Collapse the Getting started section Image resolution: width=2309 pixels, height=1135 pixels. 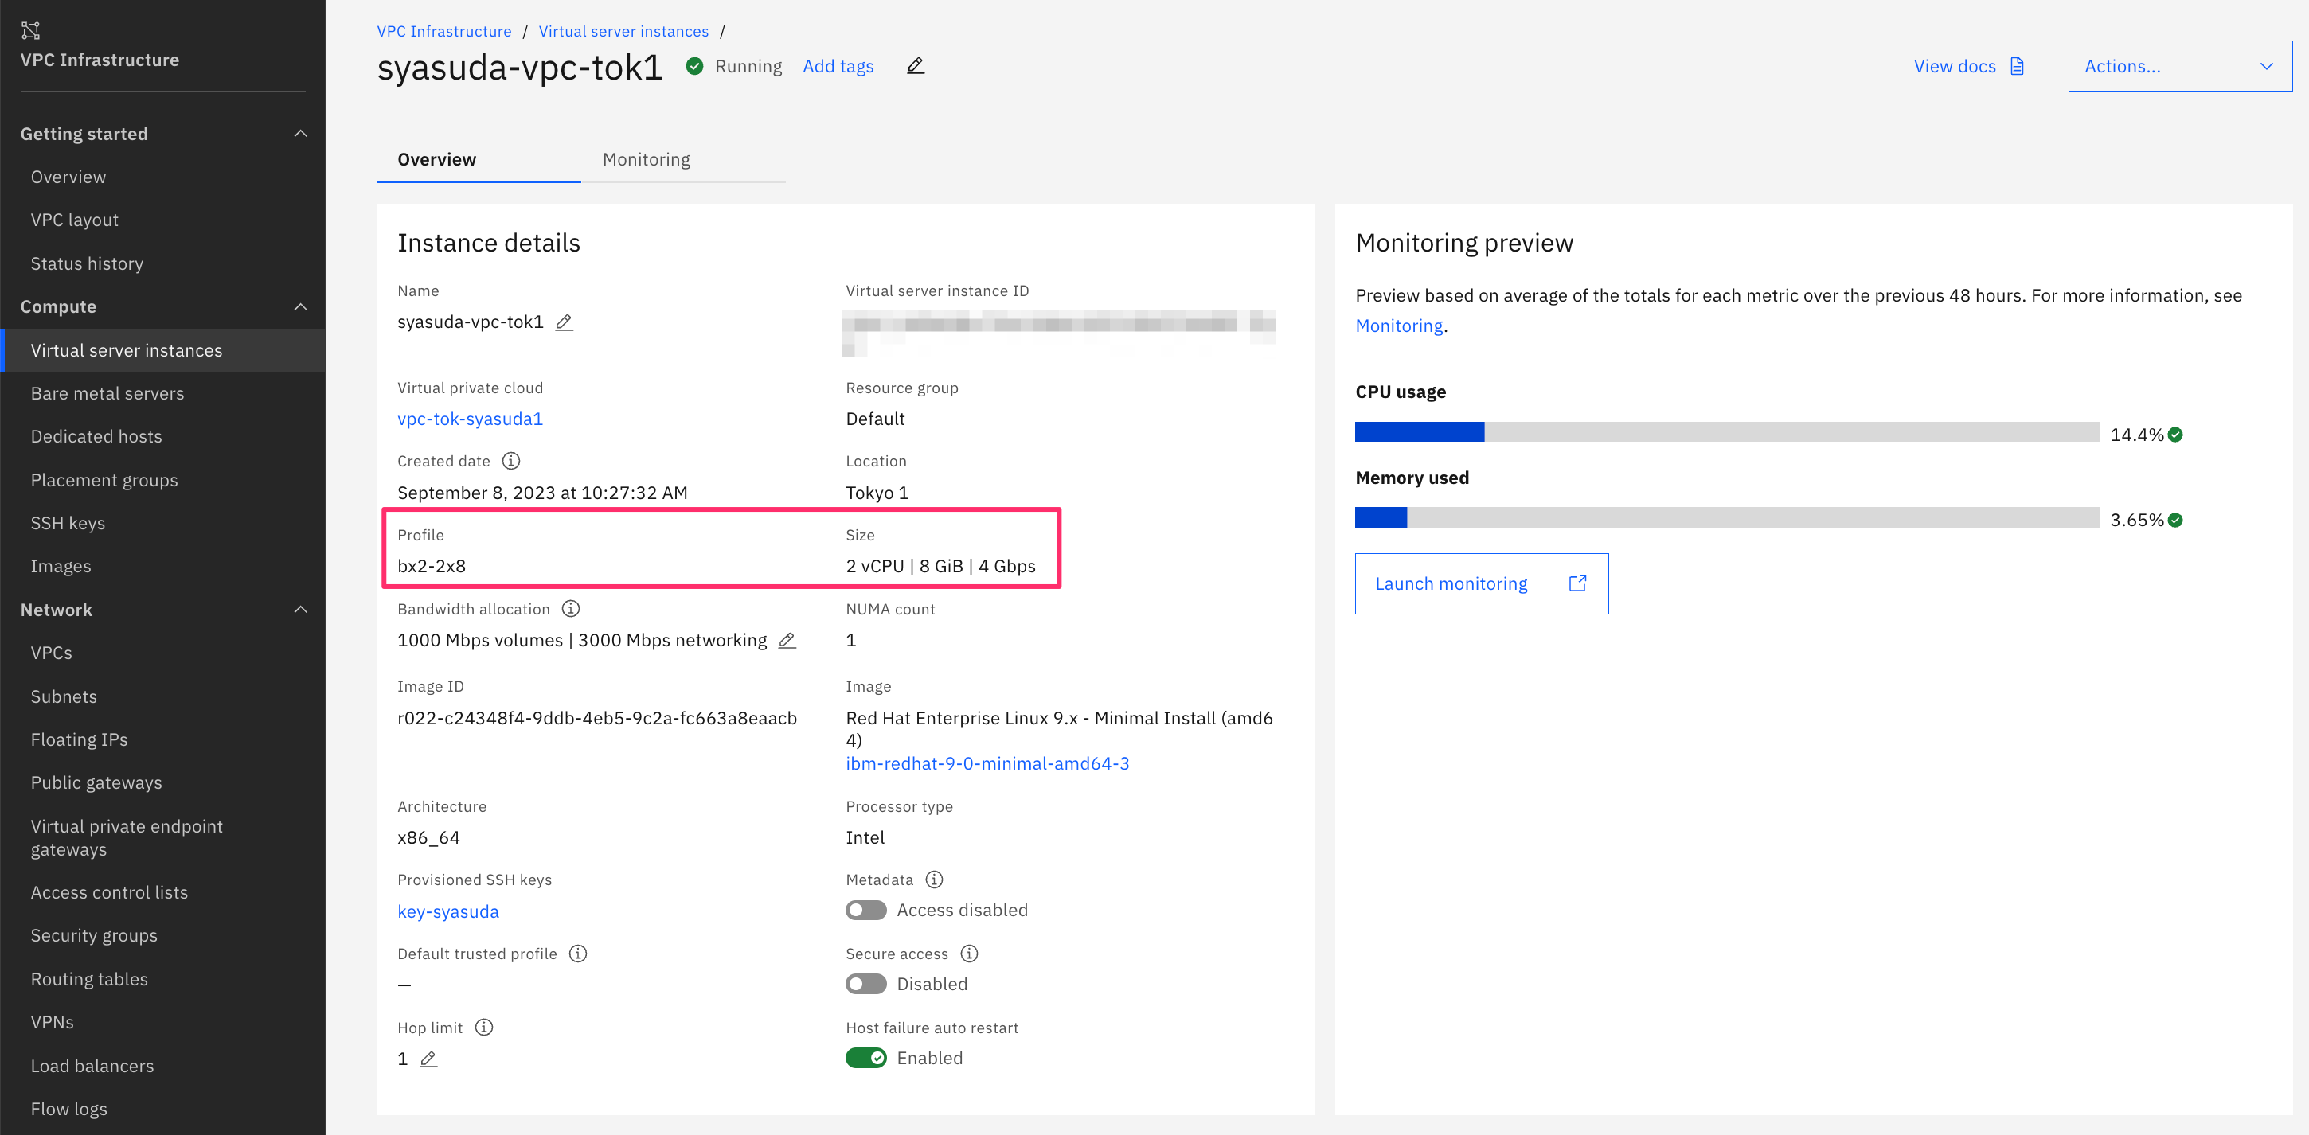tap(300, 134)
